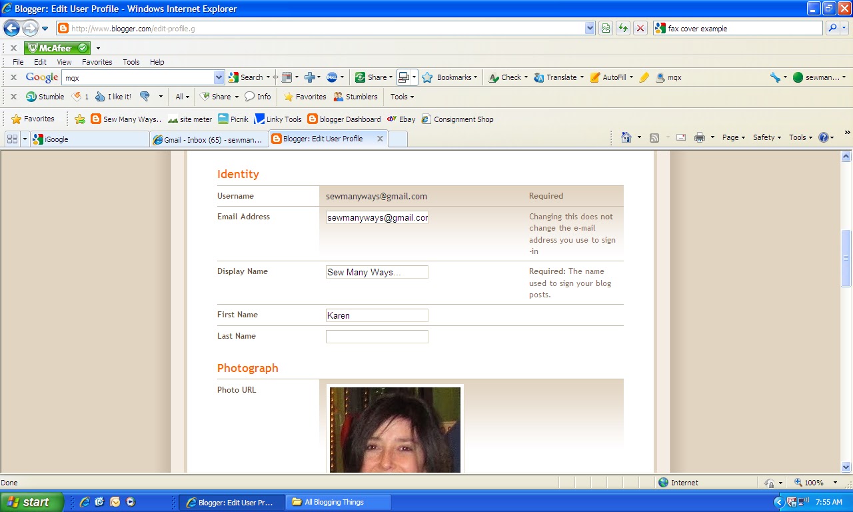Click the Google toolbar Translate button
The height and width of the screenshot is (512, 853).
pyautogui.click(x=555, y=77)
